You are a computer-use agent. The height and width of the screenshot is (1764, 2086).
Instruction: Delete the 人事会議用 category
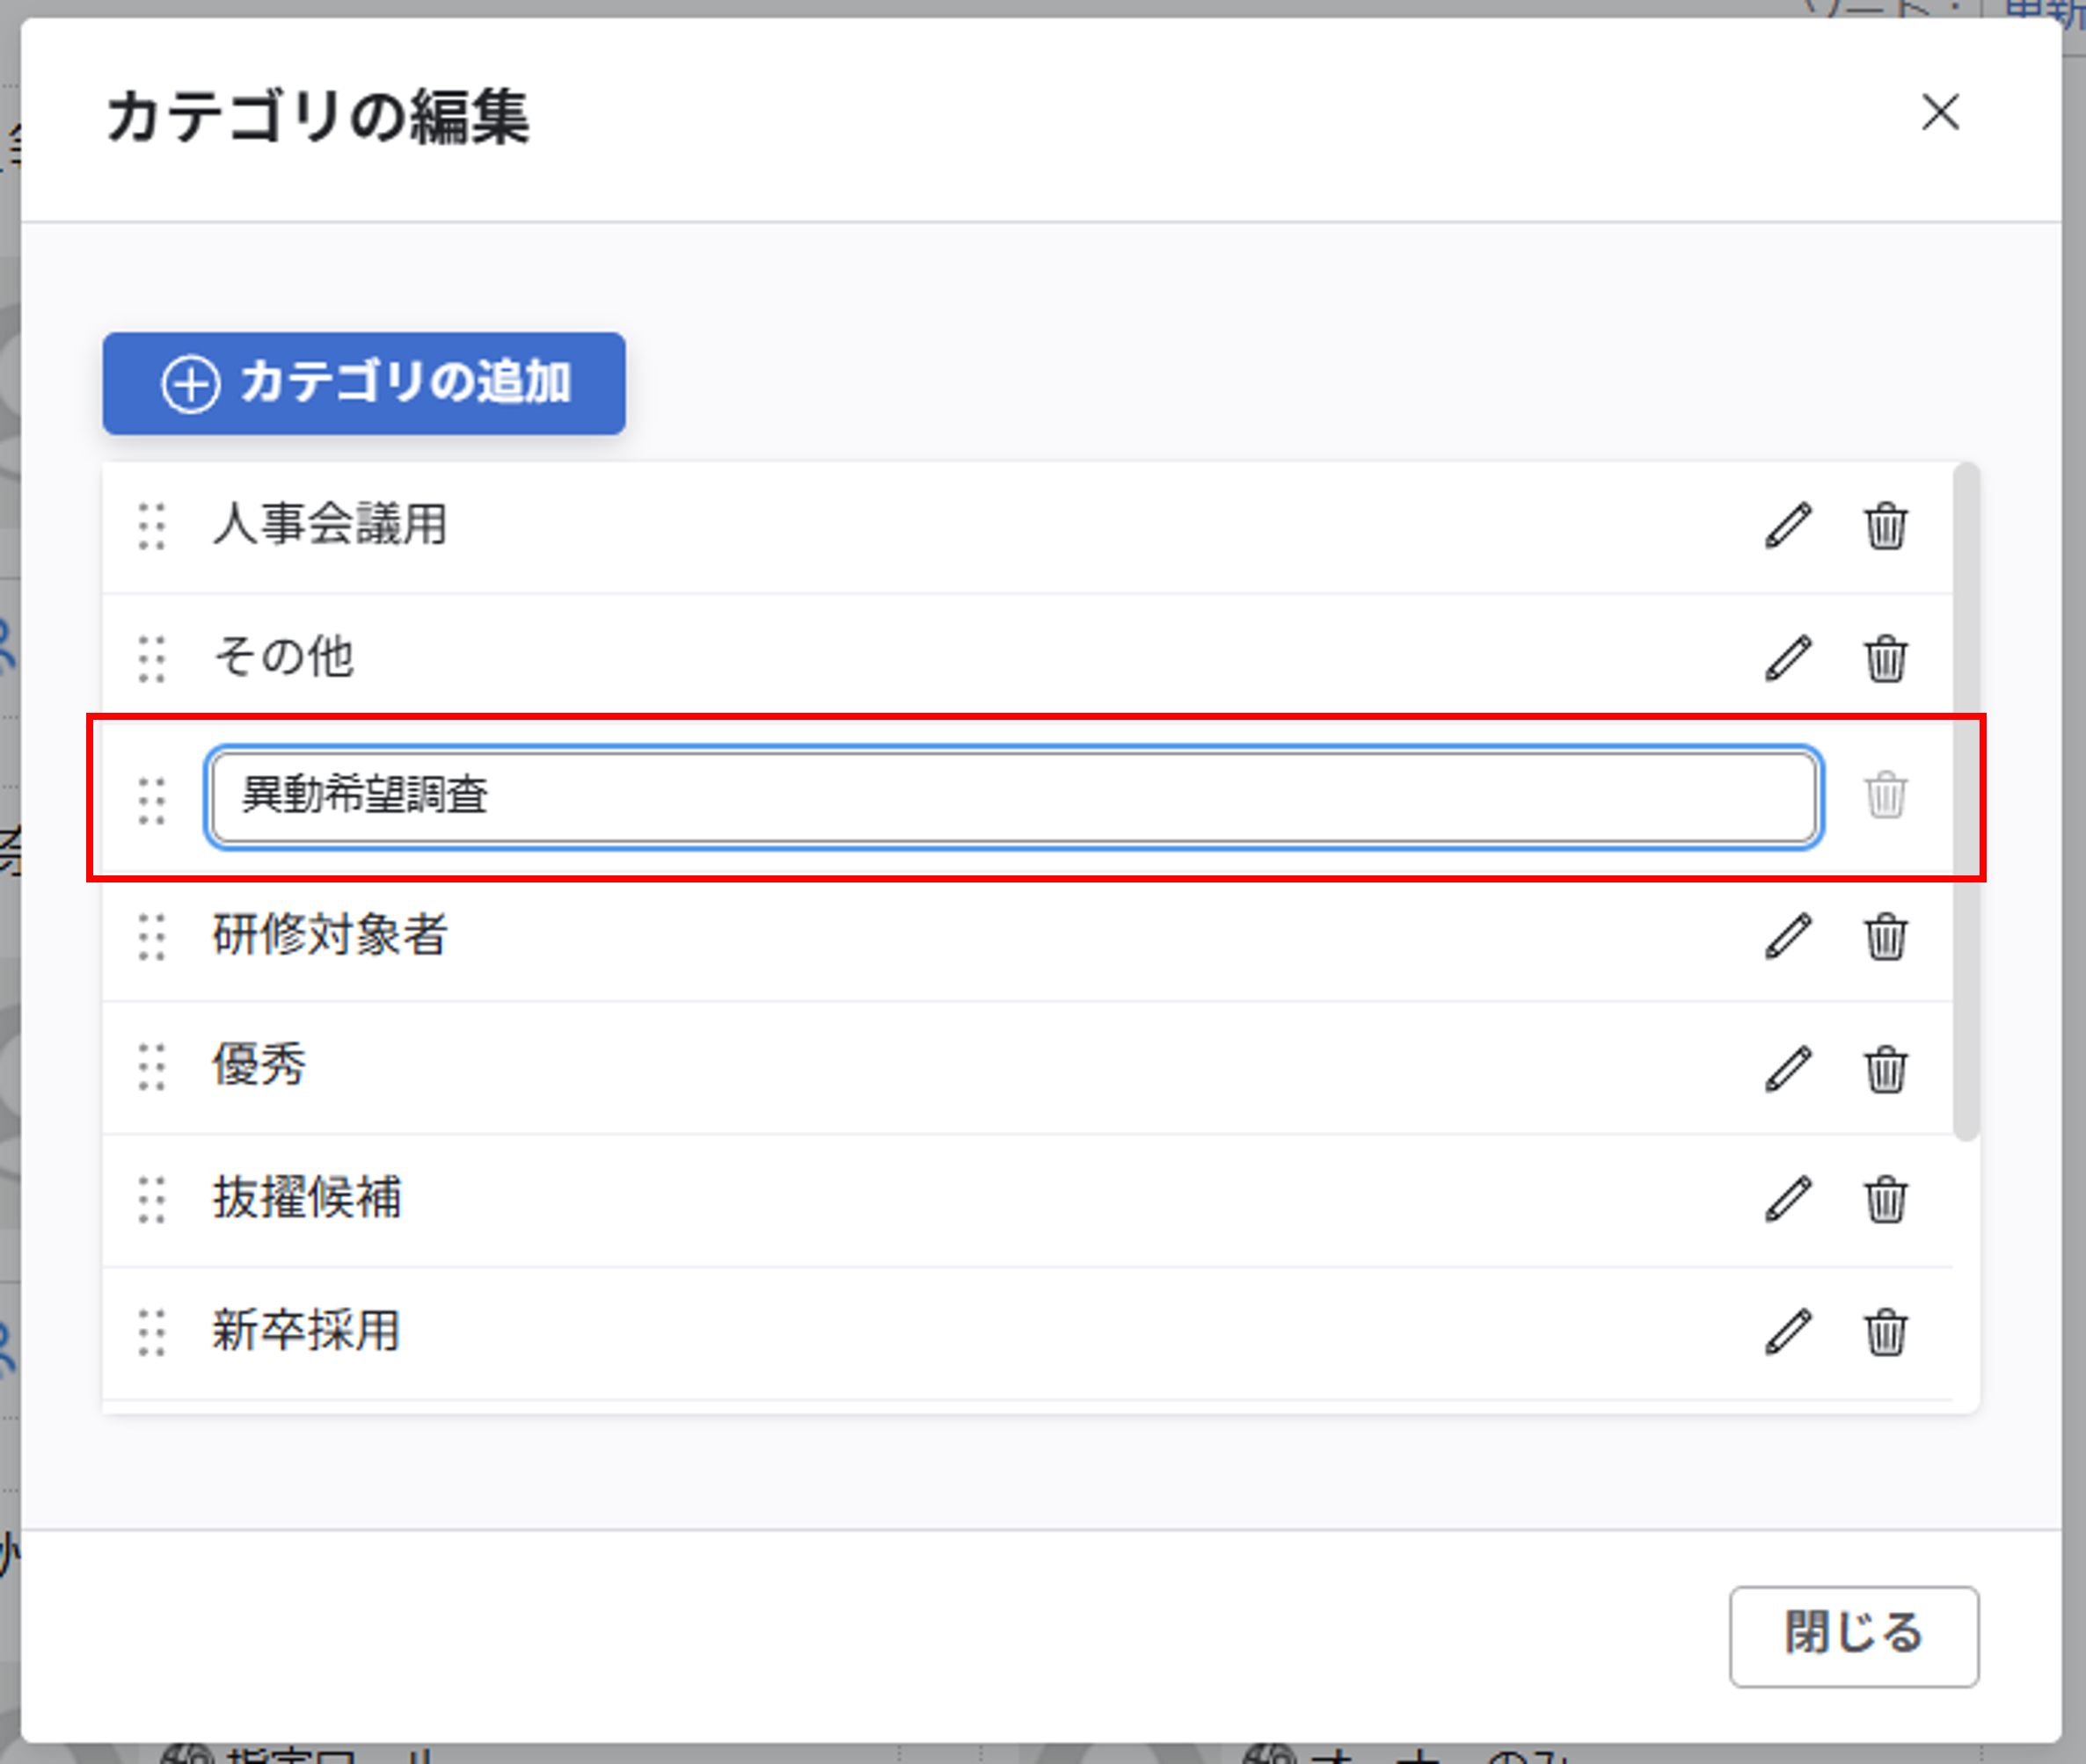(x=1885, y=525)
